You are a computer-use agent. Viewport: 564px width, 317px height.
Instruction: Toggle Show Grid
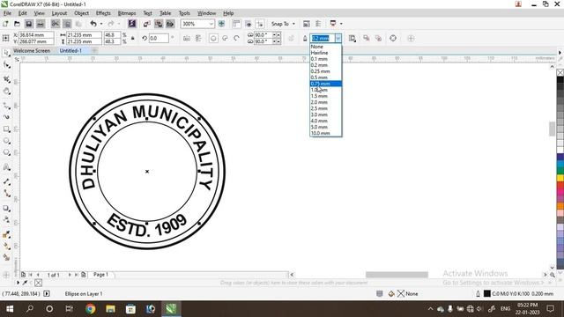[249, 24]
